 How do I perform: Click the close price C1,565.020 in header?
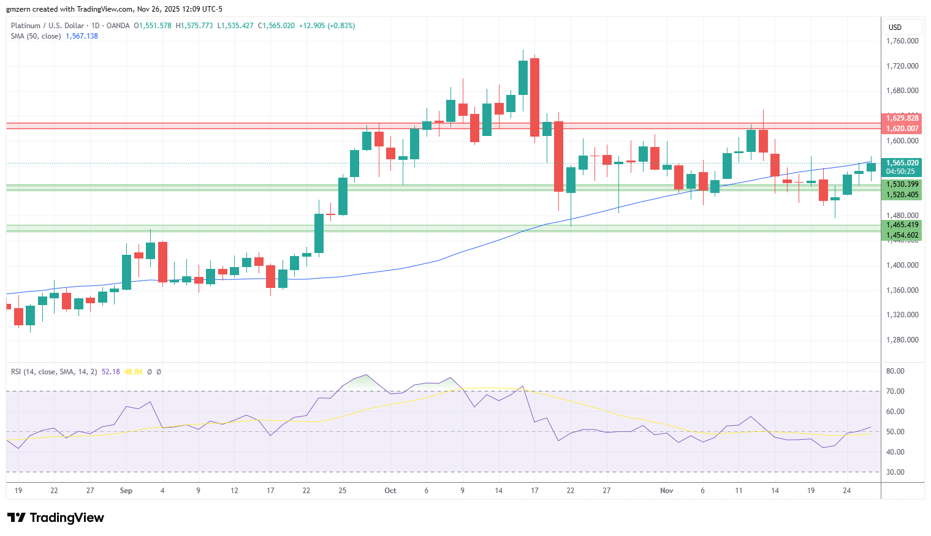pos(276,26)
